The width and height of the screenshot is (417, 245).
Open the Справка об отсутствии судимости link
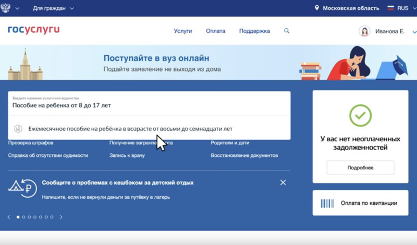point(48,155)
